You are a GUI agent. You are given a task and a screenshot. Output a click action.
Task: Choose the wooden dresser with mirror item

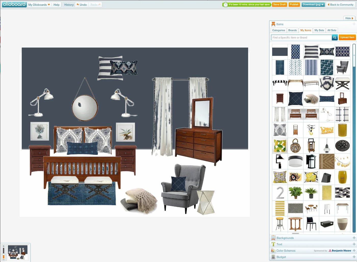pyautogui.click(x=342, y=99)
